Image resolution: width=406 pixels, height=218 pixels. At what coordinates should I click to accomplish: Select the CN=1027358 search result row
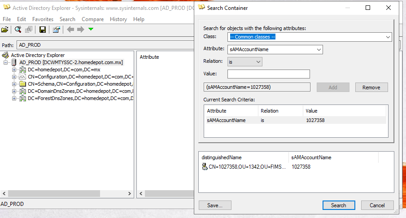point(296,167)
